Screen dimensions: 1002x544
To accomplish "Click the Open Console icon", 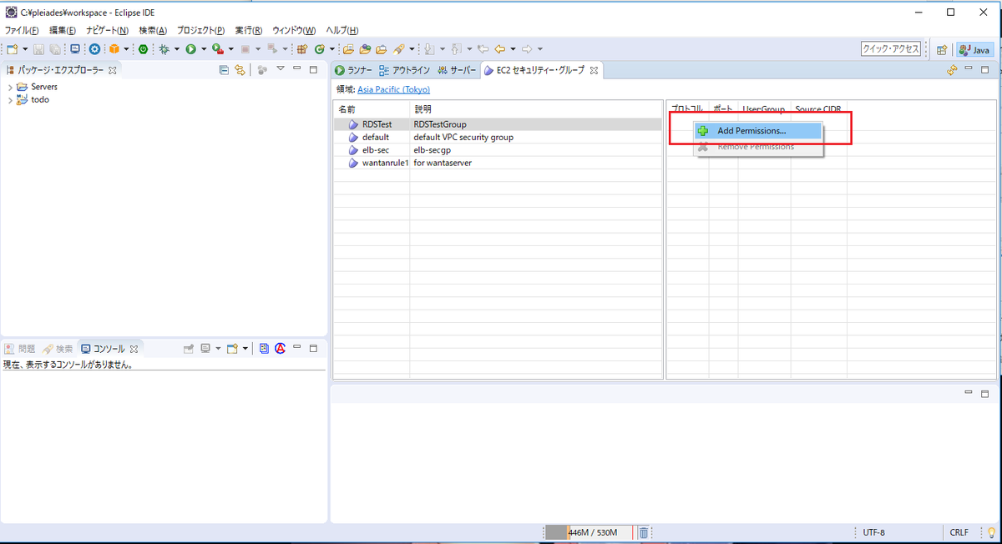I will [232, 348].
